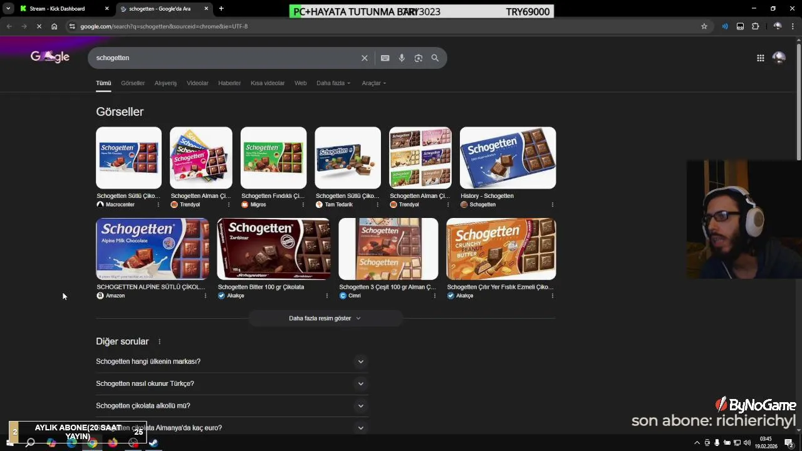Open the Crunchy Peanut Butter image thumbnail

[501, 249]
